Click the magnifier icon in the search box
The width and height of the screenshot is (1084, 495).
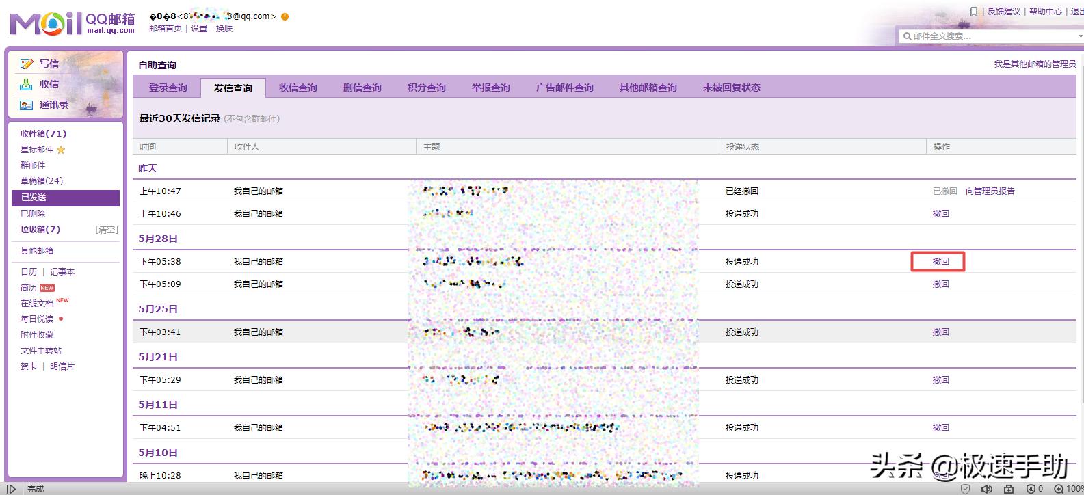908,36
